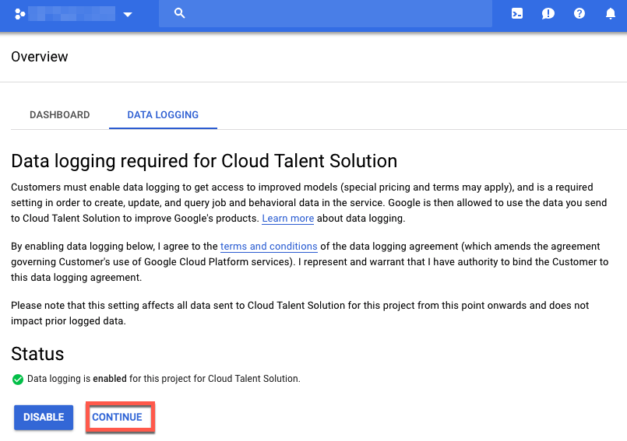Image resolution: width=627 pixels, height=441 pixels.
Task: Focus the top search input field
Action: coord(335,13)
